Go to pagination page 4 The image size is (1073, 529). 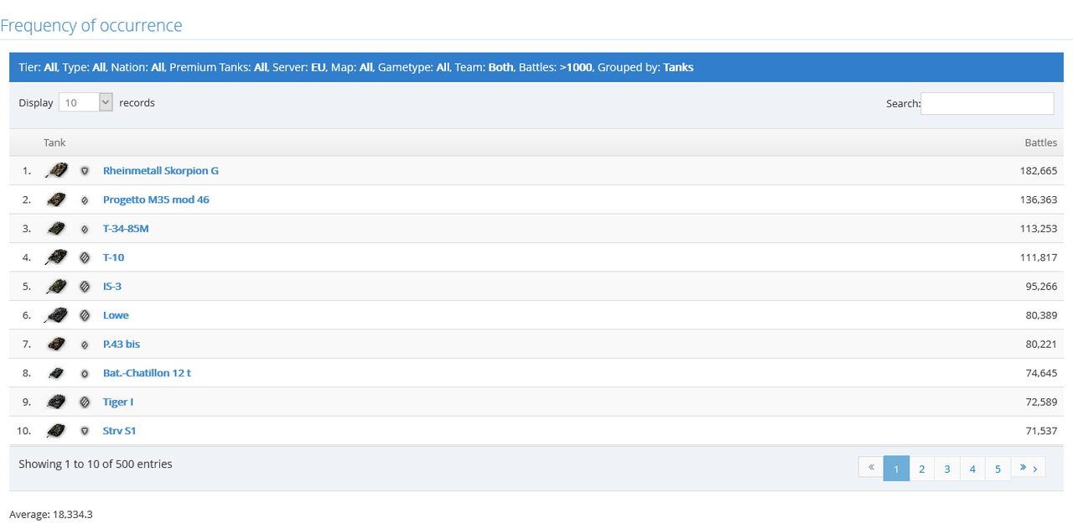972,469
